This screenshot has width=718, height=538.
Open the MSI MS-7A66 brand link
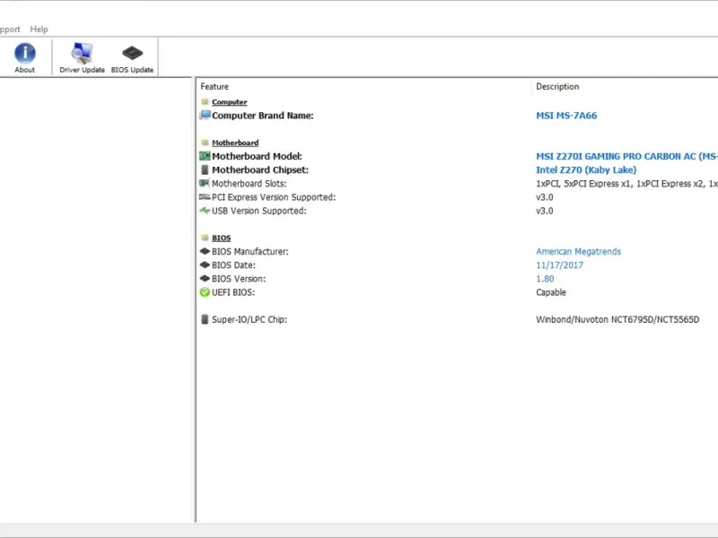(566, 116)
